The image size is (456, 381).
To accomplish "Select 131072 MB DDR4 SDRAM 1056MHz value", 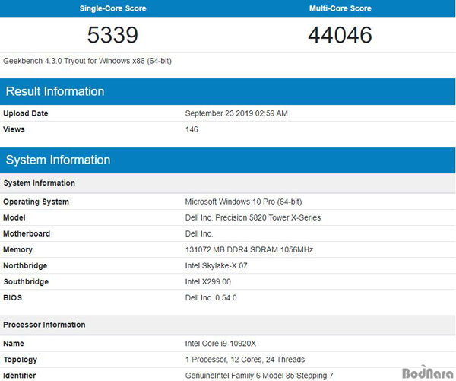I will pyautogui.click(x=249, y=249).
